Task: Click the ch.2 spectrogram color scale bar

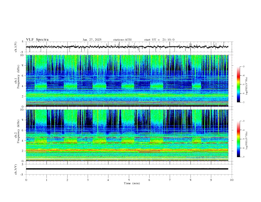Action: click(x=238, y=139)
